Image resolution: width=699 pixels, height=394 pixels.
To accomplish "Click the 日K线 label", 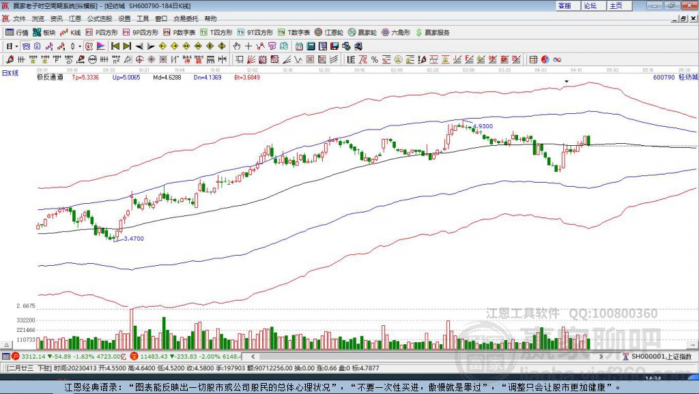I will [10, 73].
